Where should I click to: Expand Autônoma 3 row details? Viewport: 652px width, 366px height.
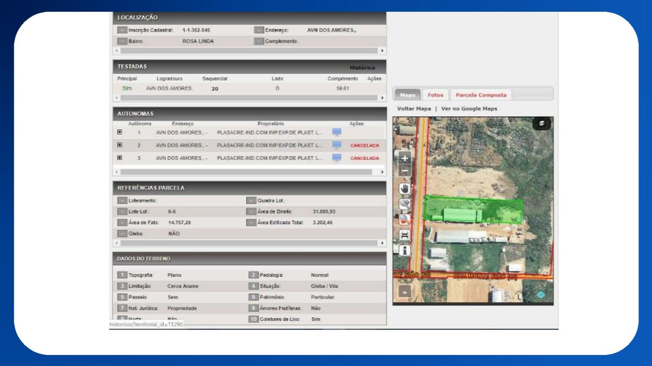tap(120, 158)
